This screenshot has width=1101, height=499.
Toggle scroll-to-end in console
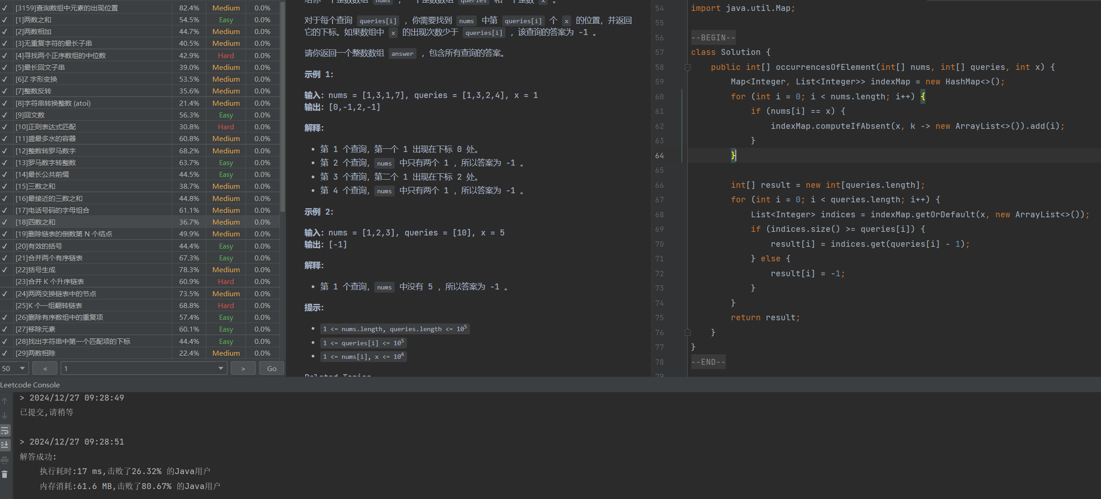point(5,445)
